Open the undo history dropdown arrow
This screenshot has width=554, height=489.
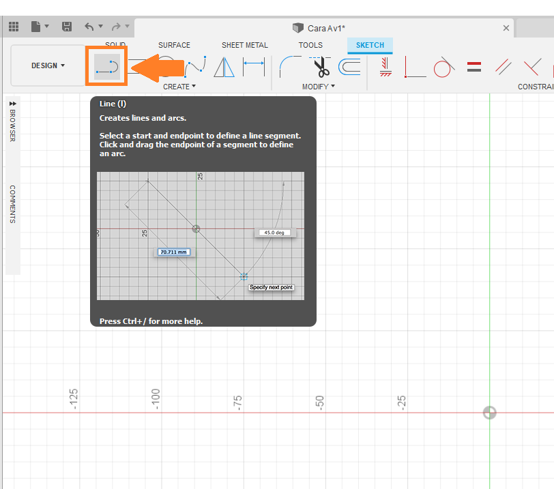pyautogui.click(x=101, y=26)
